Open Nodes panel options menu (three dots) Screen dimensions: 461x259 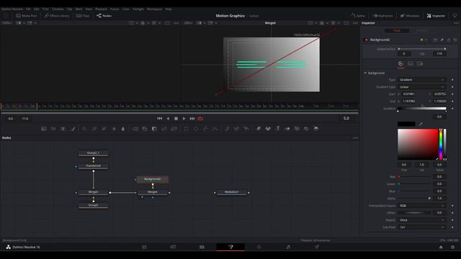pyautogui.click(x=355, y=137)
